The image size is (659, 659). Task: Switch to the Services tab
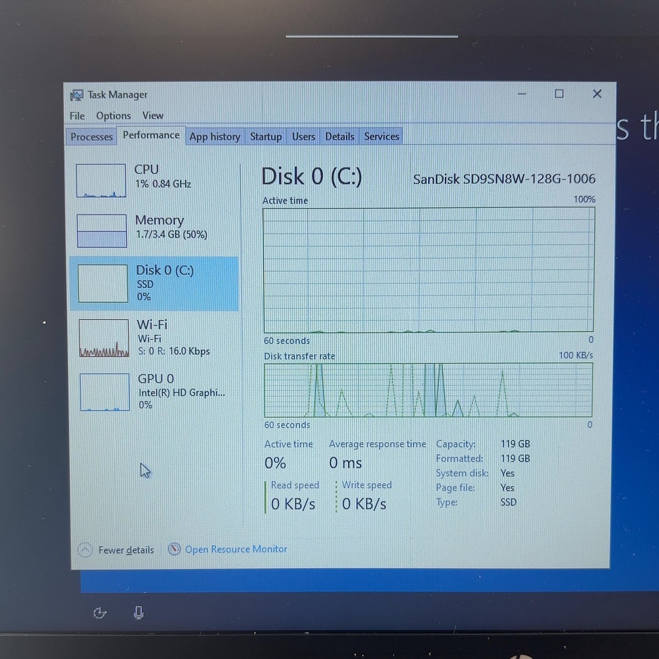click(382, 136)
